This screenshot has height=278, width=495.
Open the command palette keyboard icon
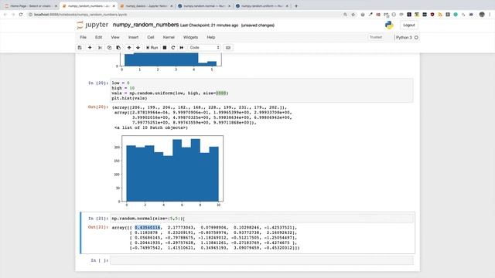coord(228,48)
